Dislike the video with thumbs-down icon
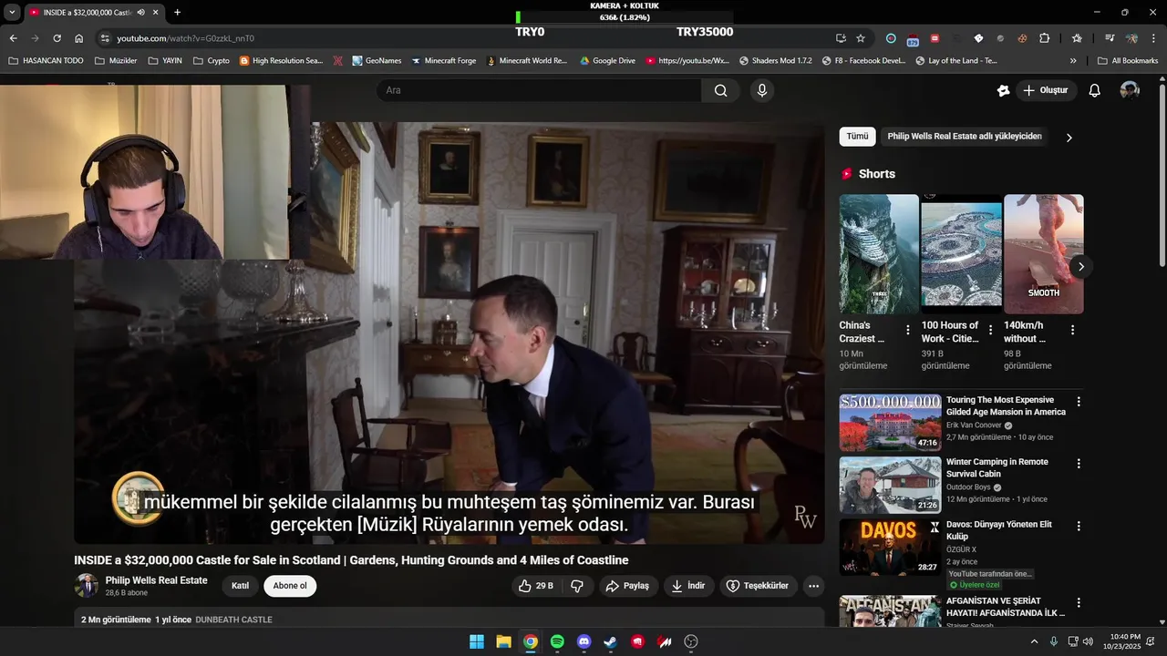 (577, 586)
